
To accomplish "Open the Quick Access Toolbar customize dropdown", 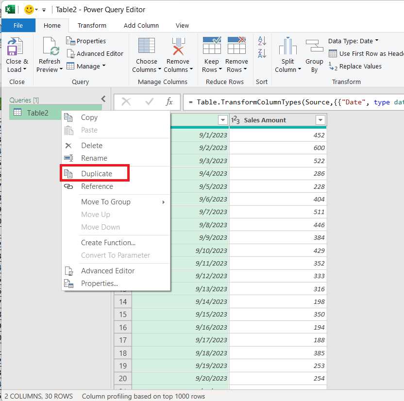I will coord(44,10).
